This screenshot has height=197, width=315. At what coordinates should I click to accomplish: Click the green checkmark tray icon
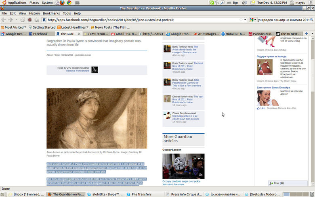point(212,2)
